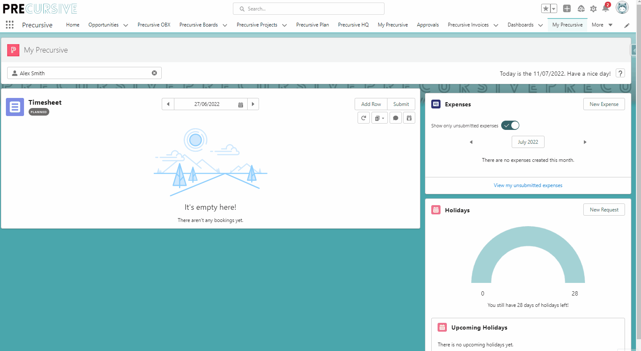Expand the Precursive Projects chevron
The image size is (641, 351).
point(284,25)
